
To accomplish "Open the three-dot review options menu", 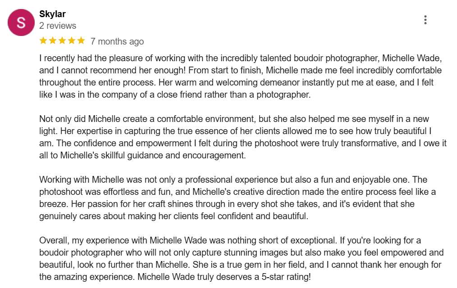I will pyautogui.click(x=425, y=20).
